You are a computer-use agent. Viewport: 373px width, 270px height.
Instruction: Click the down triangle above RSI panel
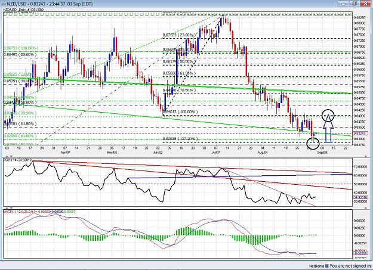point(11,156)
